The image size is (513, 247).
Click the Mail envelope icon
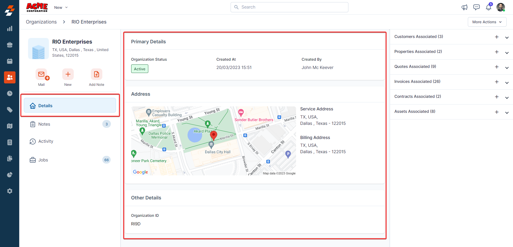coord(41,74)
